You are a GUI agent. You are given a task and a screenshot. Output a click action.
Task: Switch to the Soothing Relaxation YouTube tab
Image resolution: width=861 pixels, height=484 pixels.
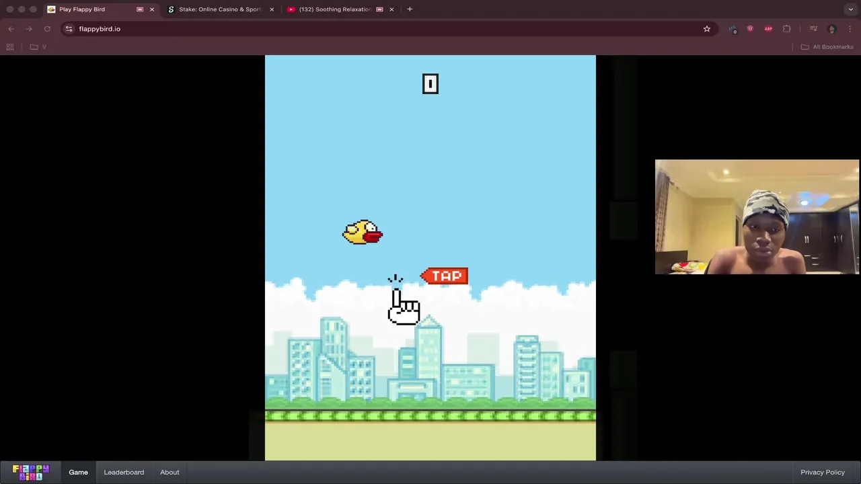tap(335, 9)
